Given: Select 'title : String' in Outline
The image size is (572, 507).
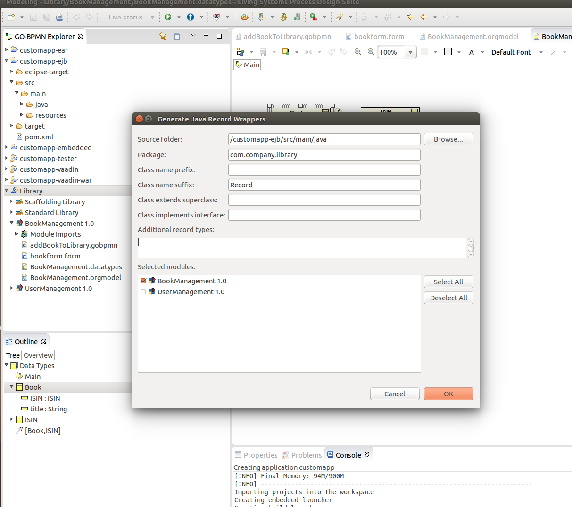Looking at the screenshot, I should 49,409.
